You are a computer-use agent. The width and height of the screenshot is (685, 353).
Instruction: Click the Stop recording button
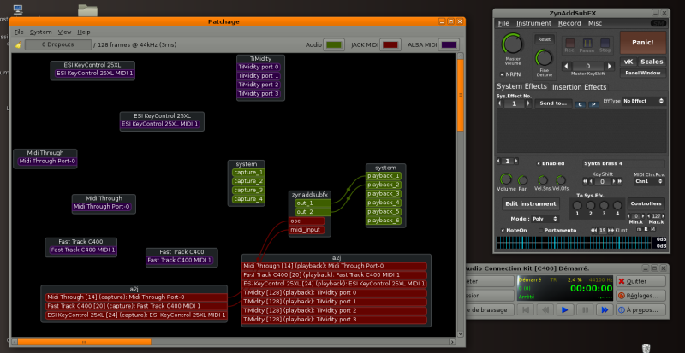pyautogui.click(x=605, y=43)
